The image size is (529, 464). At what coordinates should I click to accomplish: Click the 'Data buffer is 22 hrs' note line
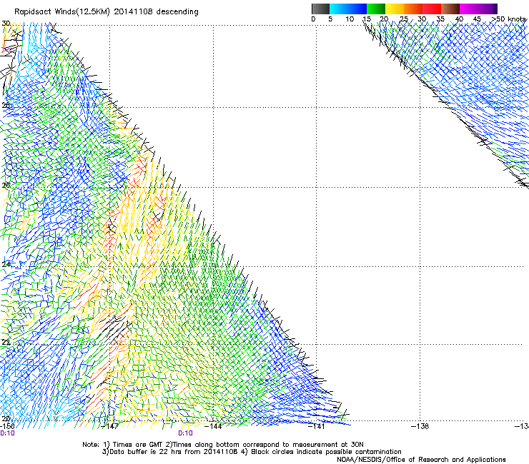[252, 452]
